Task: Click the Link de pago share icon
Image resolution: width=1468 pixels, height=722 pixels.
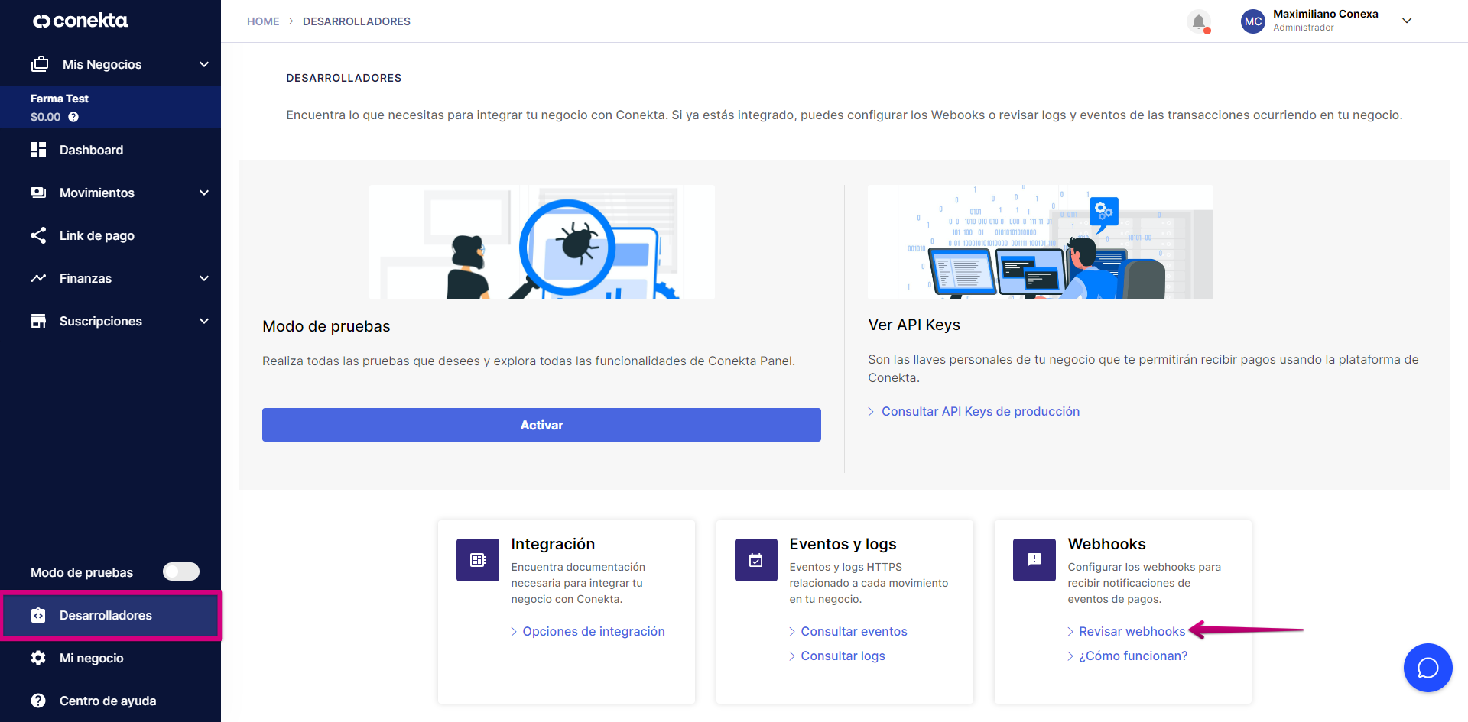Action: point(38,235)
